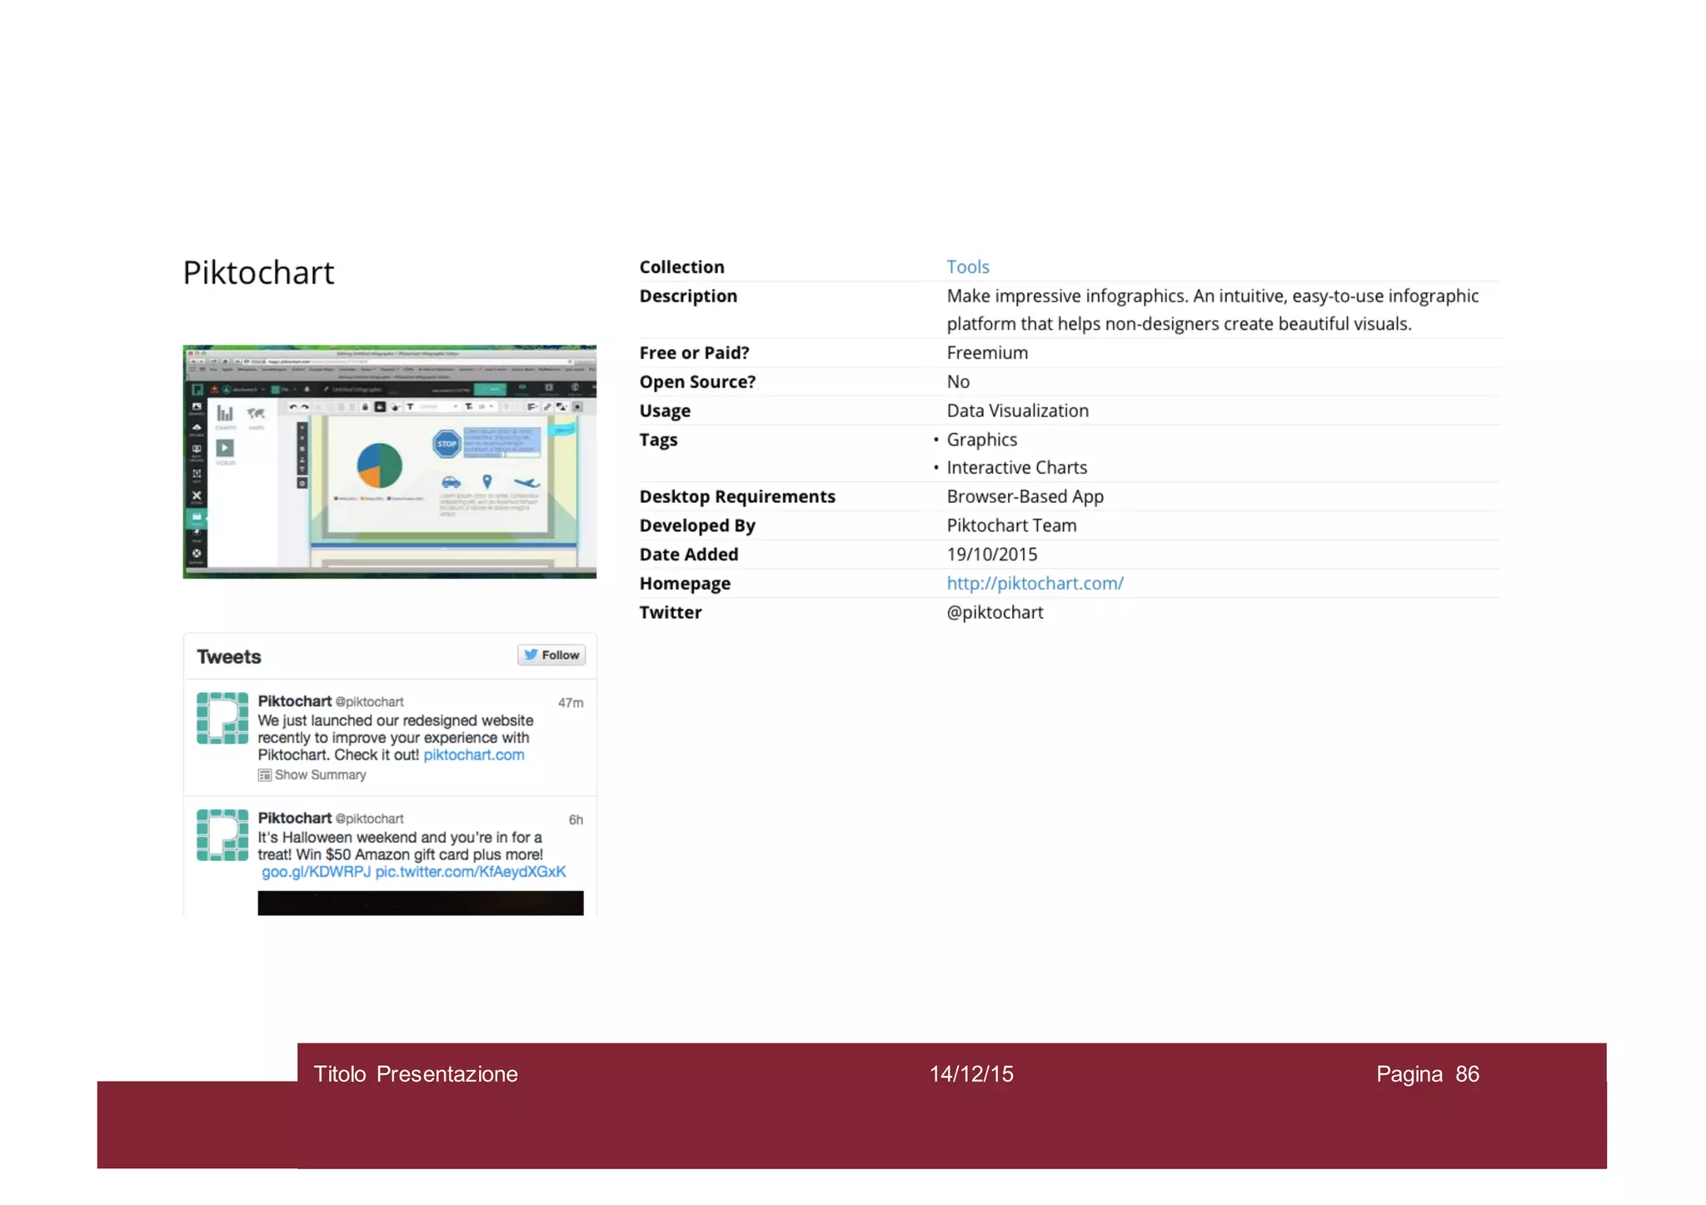The image size is (1706, 1205).
Task: Click the blue car icon in infographic
Action: click(451, 482)
